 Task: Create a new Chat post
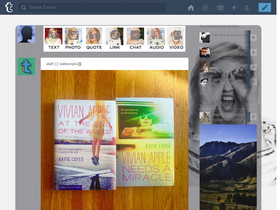pos(135,38)
